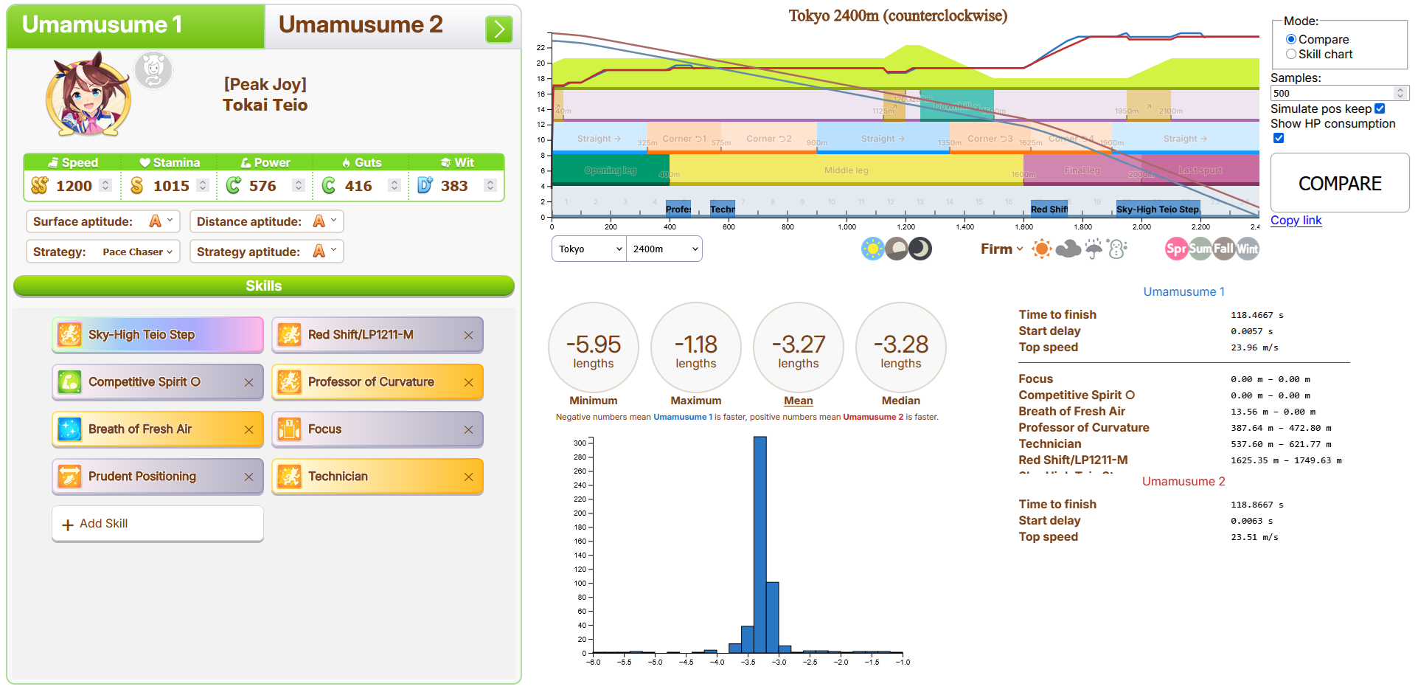Click the Technician skill icon

point(289,476)
